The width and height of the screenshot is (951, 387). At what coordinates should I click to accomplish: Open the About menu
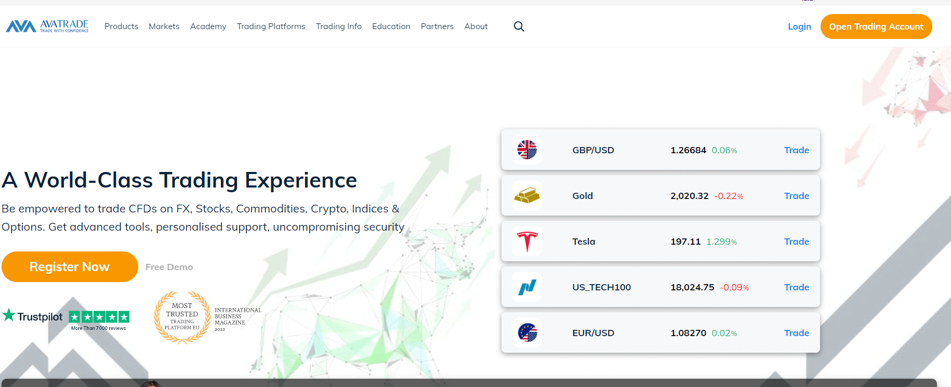[x=475, y=26]
